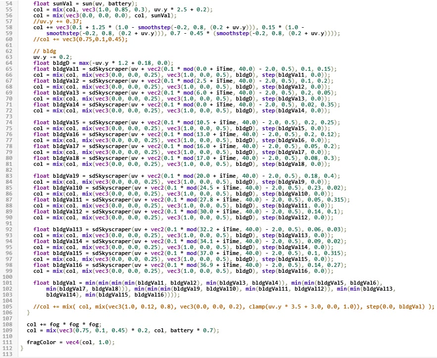
Task: Click the comment '//uv.y += 0.37;'
Action: coord(58,21)
